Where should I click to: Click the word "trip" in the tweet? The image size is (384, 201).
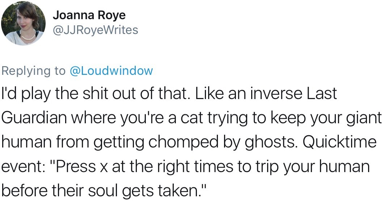[261, 166]
